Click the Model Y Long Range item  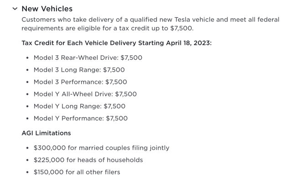pyautogui.click(x=79, y=106)
